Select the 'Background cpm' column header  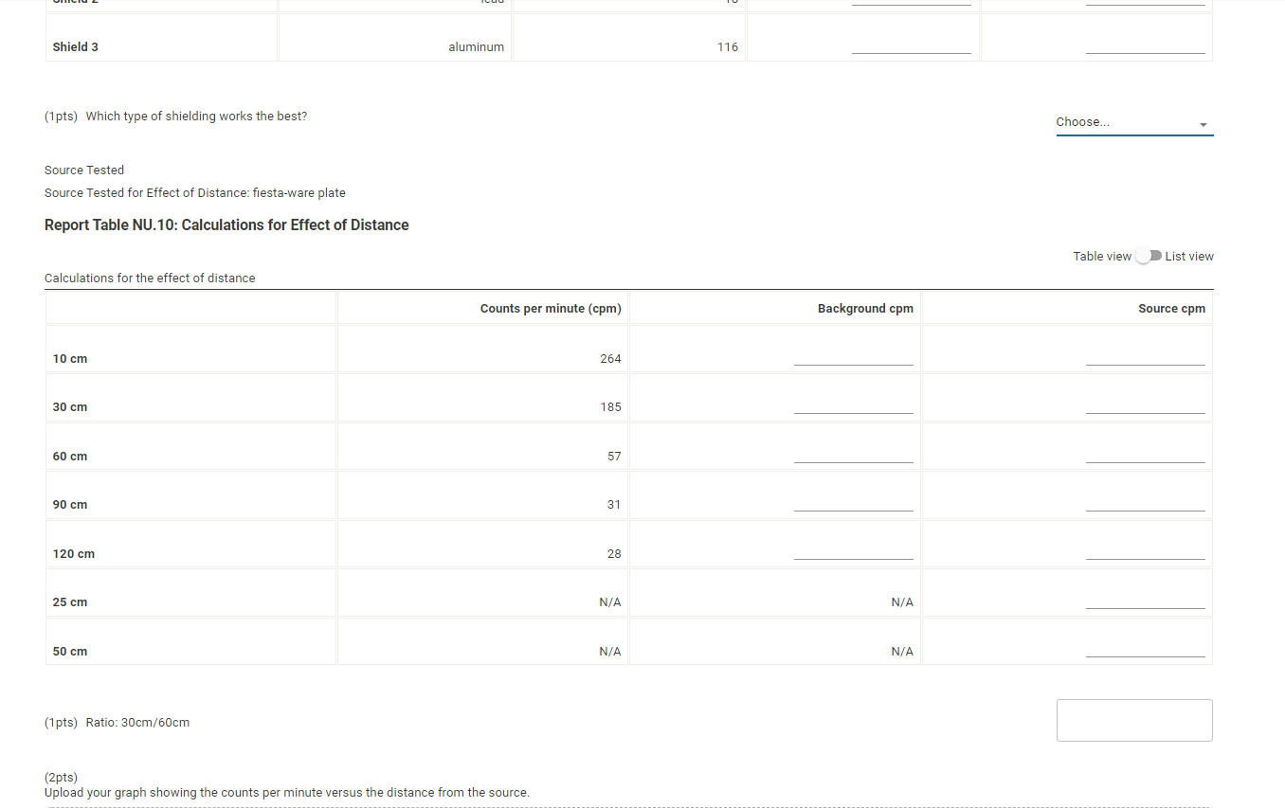tap(865, 309)
